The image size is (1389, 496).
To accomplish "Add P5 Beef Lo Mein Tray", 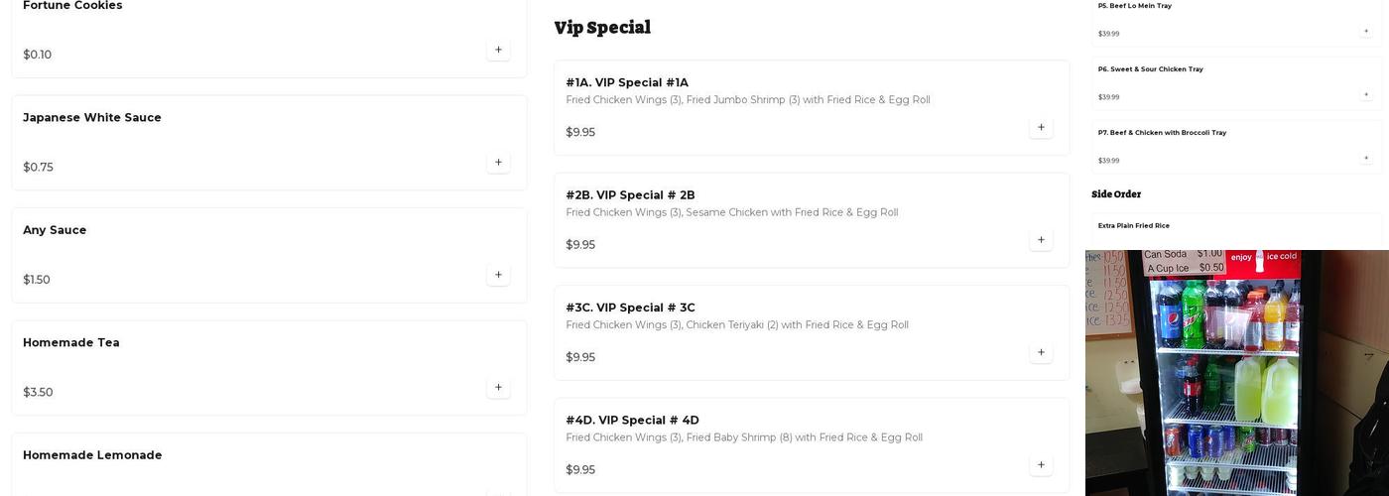I will tap(1365, 31).
